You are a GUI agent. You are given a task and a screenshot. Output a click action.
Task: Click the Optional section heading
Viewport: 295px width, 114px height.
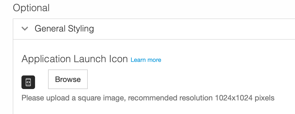(31, 8)
